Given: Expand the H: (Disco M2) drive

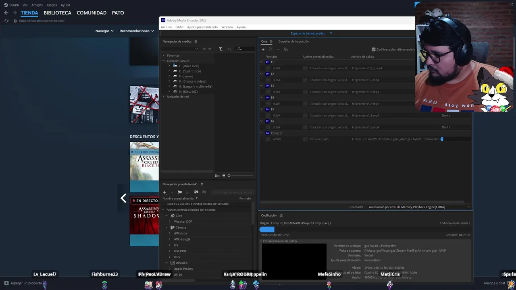Looking at the screenshot, I should [x=169, y=91].
